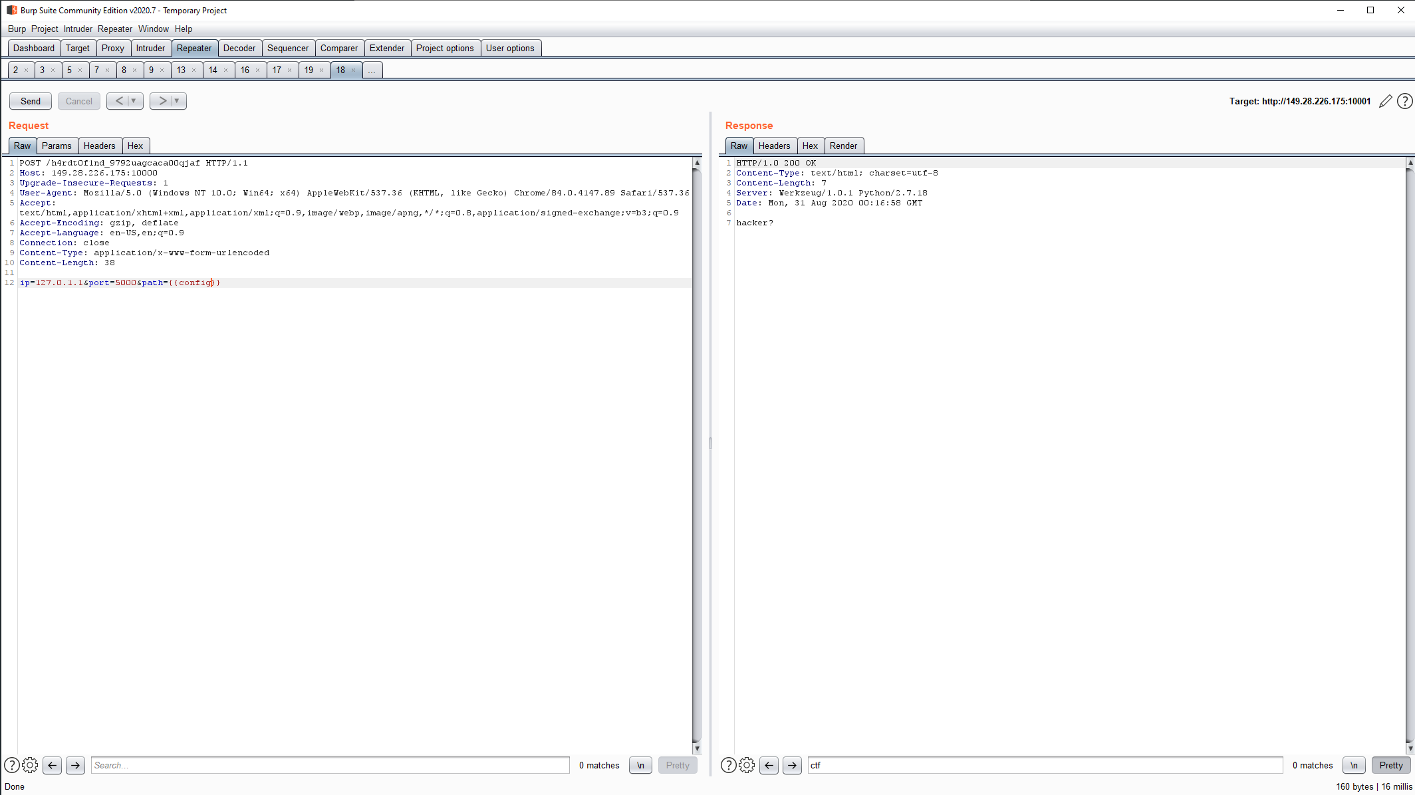Open Repeater help question mark icon

pos(1404,101)
